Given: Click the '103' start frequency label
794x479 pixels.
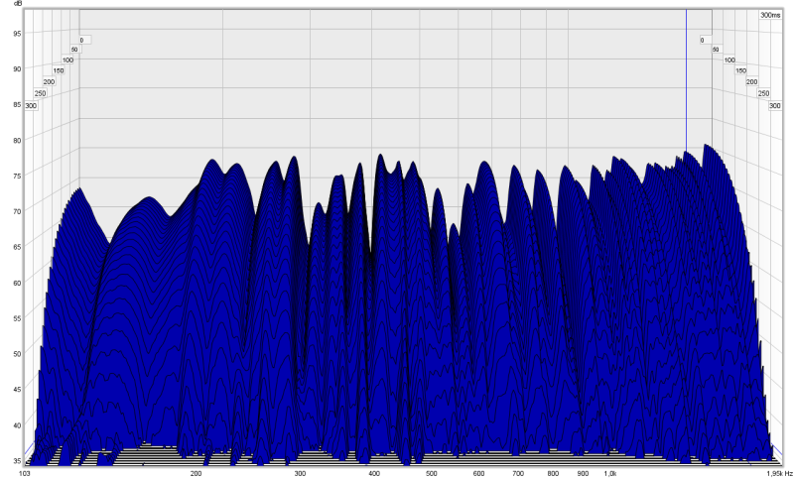Looking at the screenshot, I should point(24,474).
